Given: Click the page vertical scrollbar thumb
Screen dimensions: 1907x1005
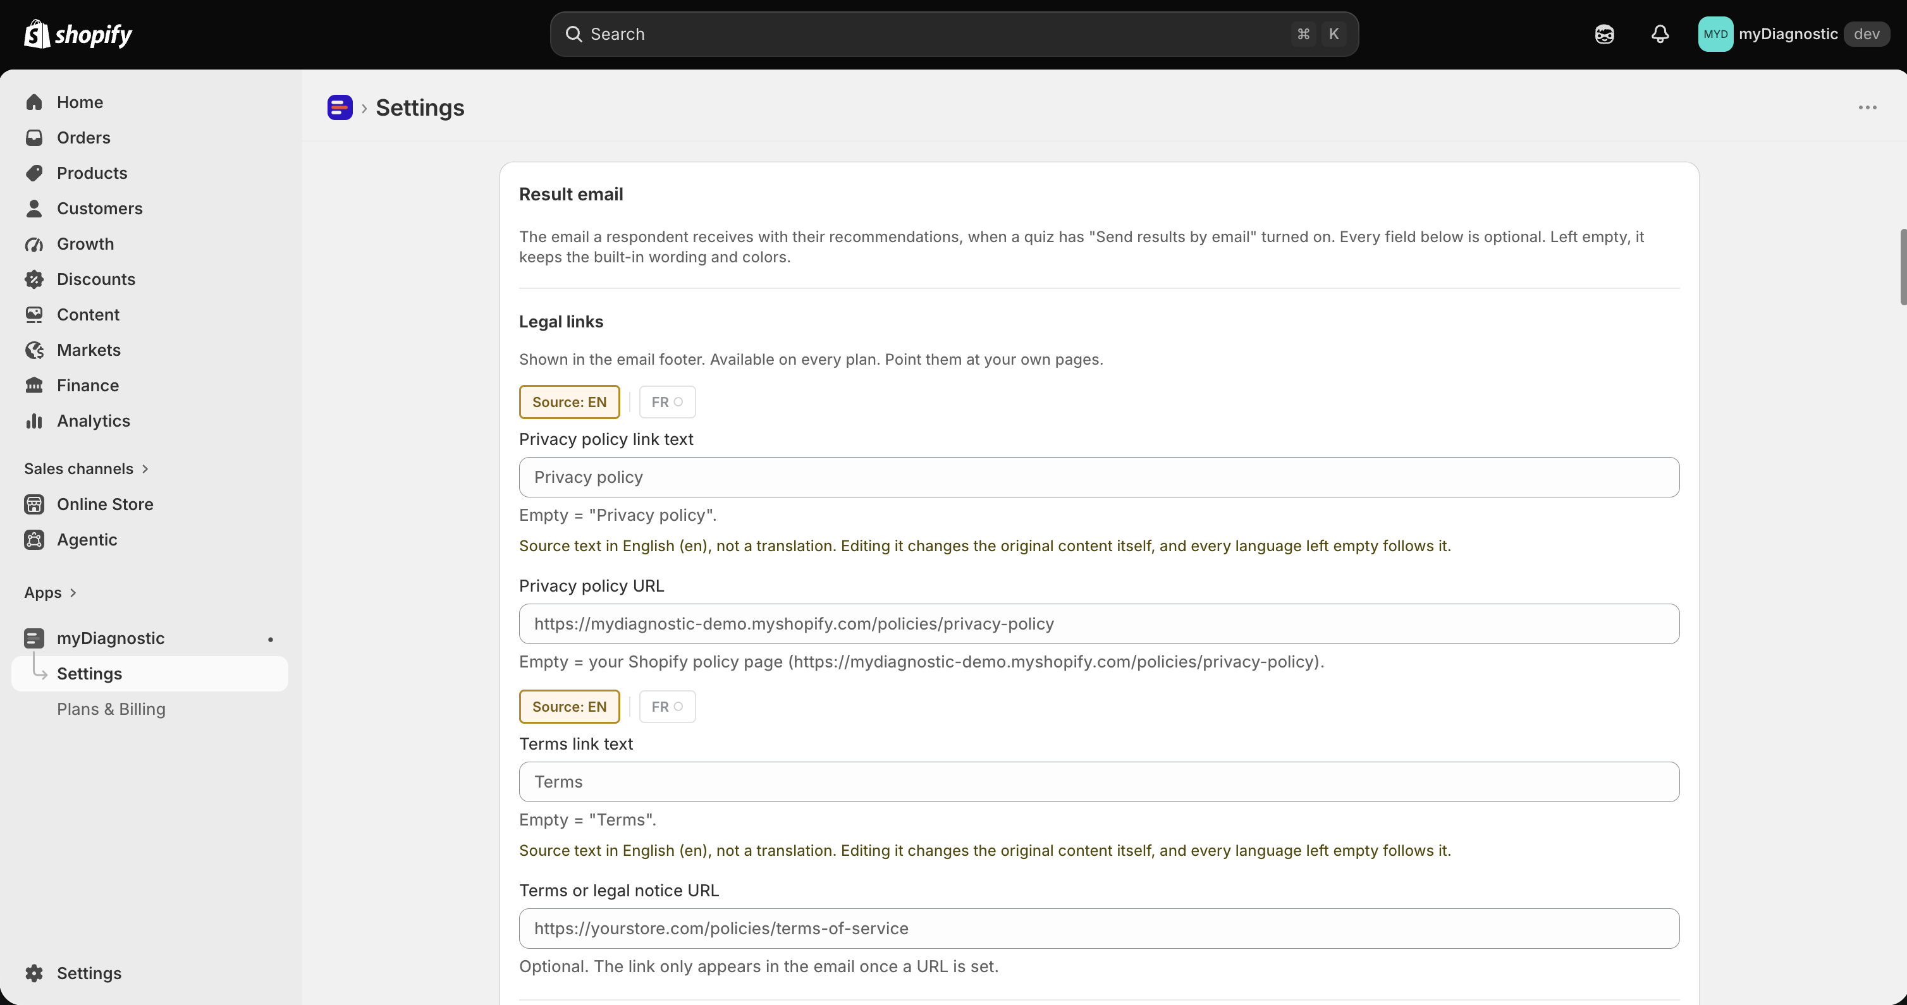Looking at the screenshot, I should point(1903,267).
